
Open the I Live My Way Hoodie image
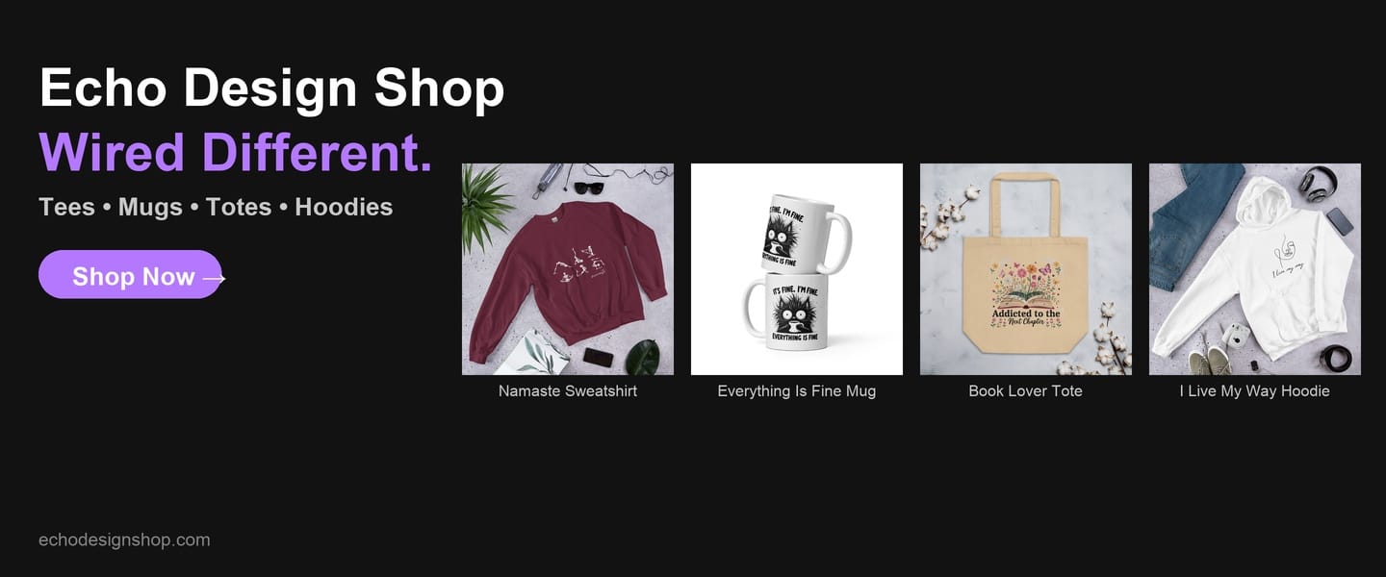point(1255,269)
